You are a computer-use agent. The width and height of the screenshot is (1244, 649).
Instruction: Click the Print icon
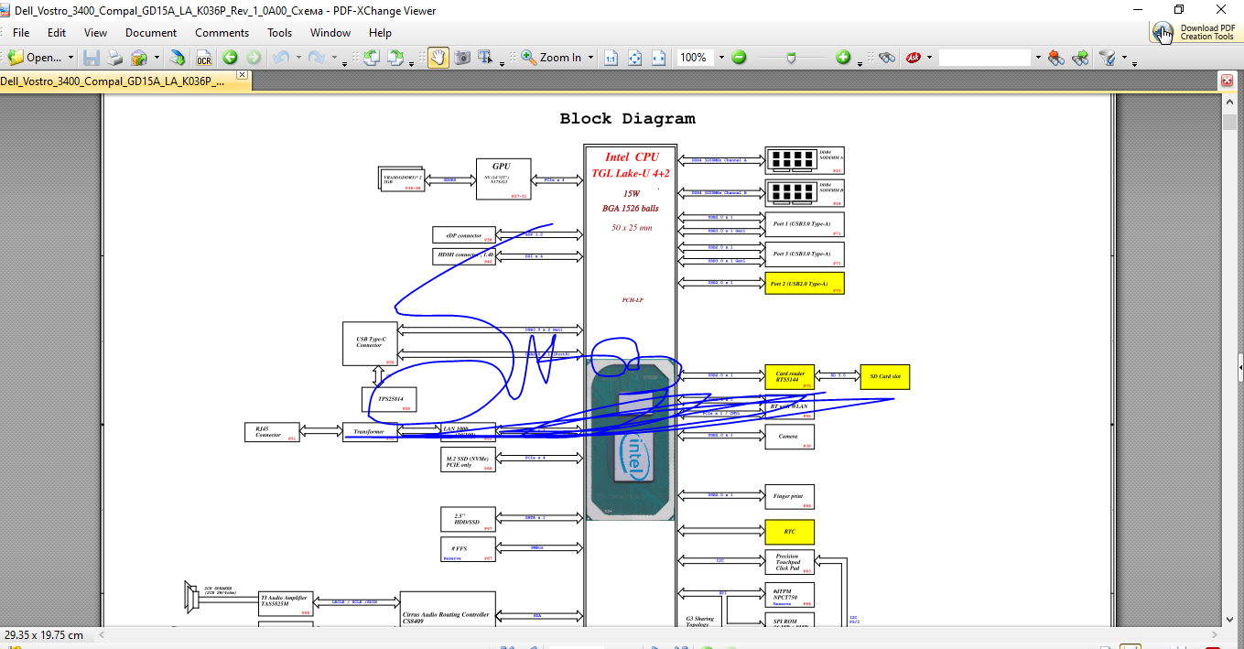coord(114,58)
